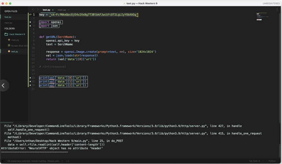Image resolution: width=282 pixels, height=164 pixels.
Task: Click the gutter dot beside import openai
Action: [30, 22]
